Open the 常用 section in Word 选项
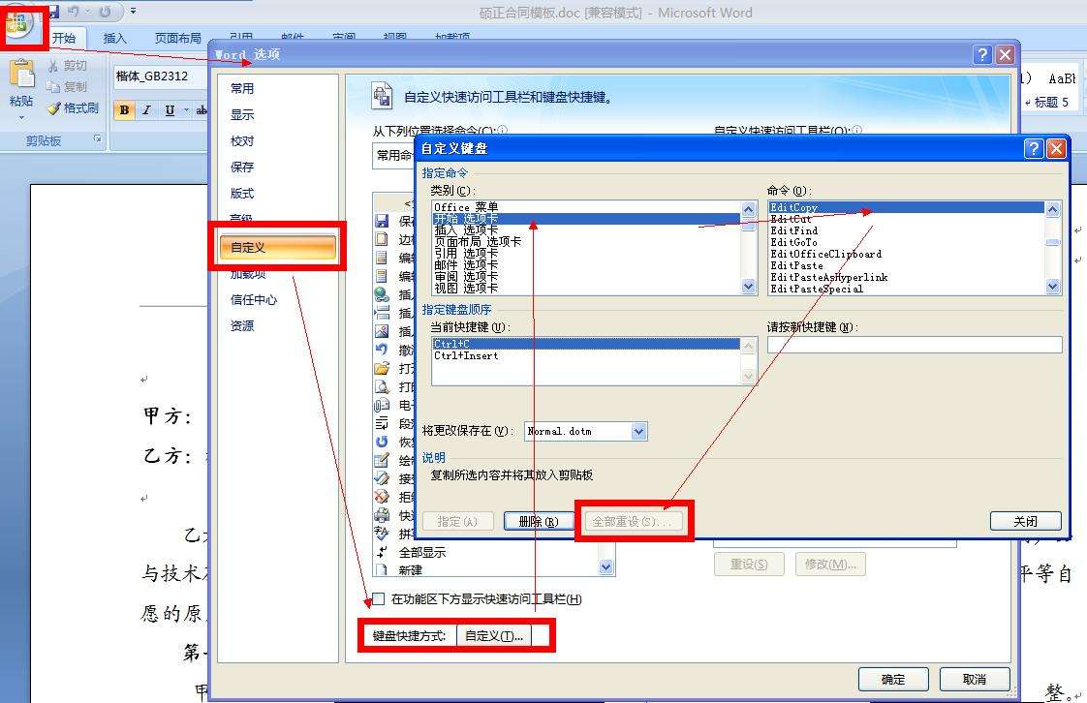 coord(242,89)
